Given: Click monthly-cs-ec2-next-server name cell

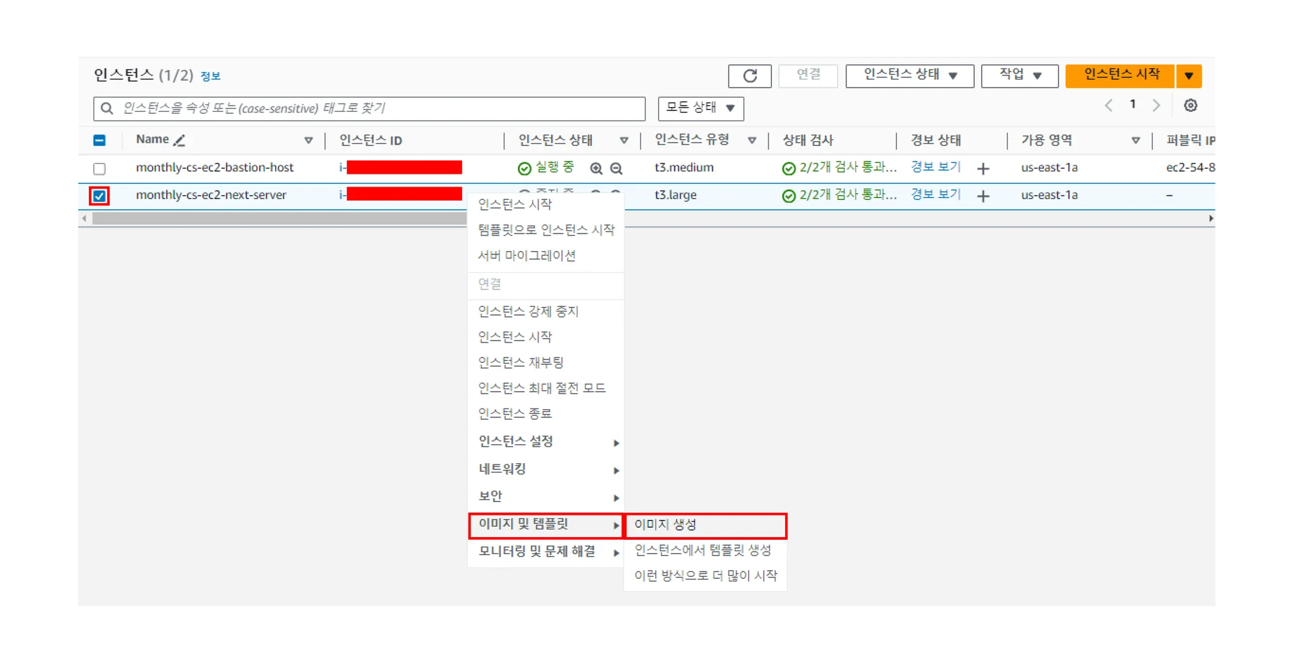Looking at the screenshot, I should click(211, 195).
